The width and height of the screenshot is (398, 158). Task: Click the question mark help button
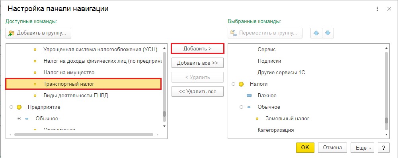pyautogui.click(x=384, y=148)
